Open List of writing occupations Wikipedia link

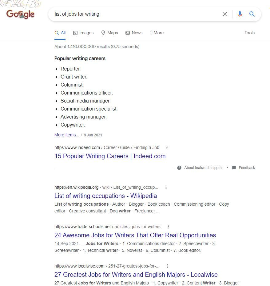point(105,196)
